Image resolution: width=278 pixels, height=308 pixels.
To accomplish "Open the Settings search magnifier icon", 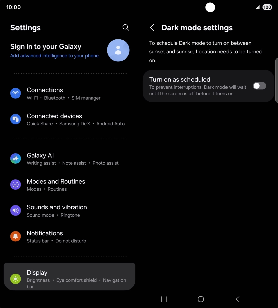I will pos(126,27).
